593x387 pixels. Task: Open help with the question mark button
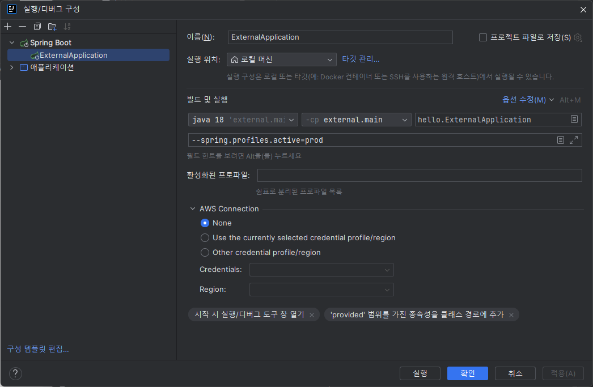[15, 373]
